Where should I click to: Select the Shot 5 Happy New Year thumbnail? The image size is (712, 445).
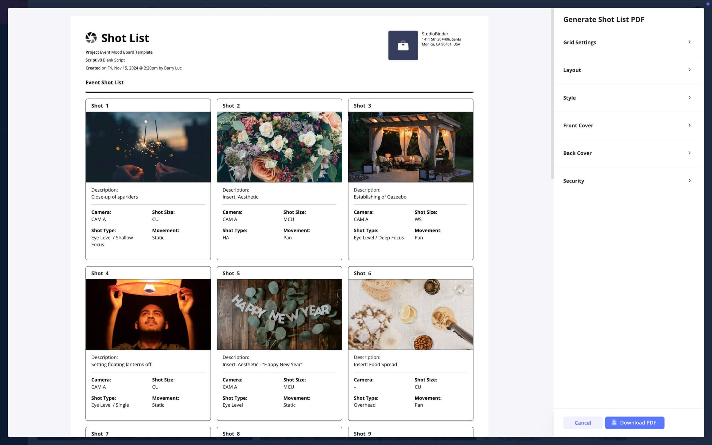pyautogui.click(x=279, y=314)
